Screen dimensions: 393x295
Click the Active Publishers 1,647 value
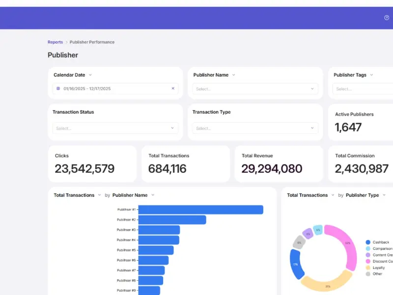point(348,127)
